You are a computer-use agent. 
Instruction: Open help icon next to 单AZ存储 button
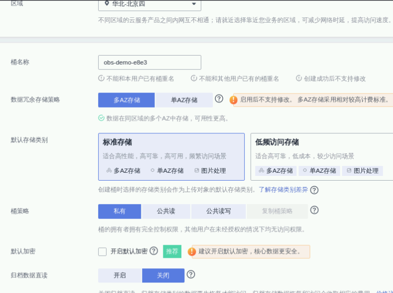pos(219,99)
